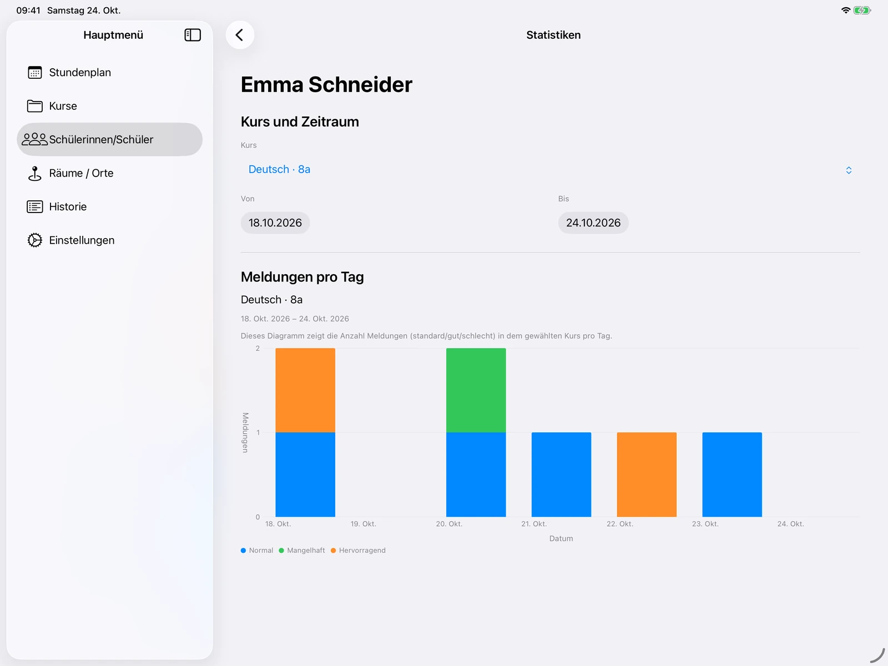The width and height of the screenshot is (888, 666).
Task: Click the Räume / Orte pin icon
Action: tap(35, 173)
